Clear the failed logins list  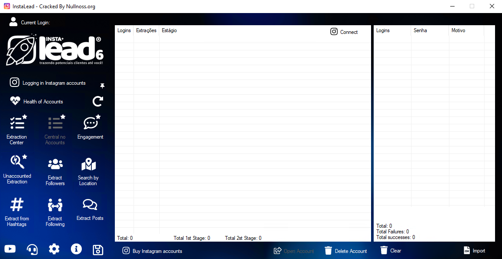point(391,251)
